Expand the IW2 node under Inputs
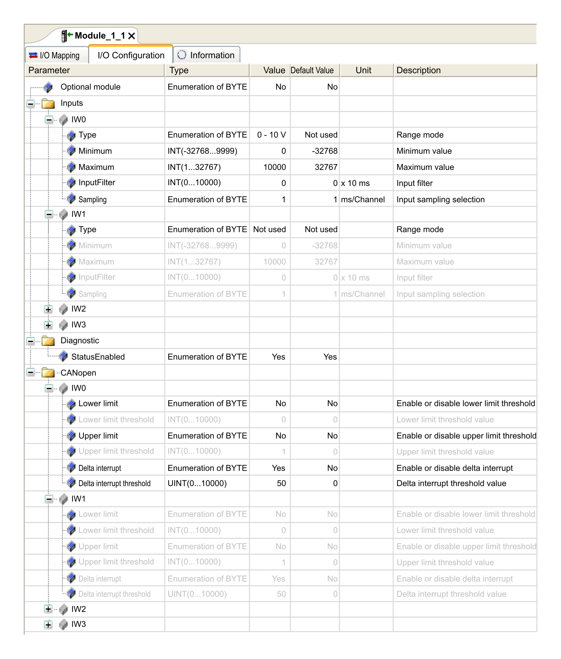Image resolution: width=561 pixels, height=659 pixels. click(x=48, y=309)
